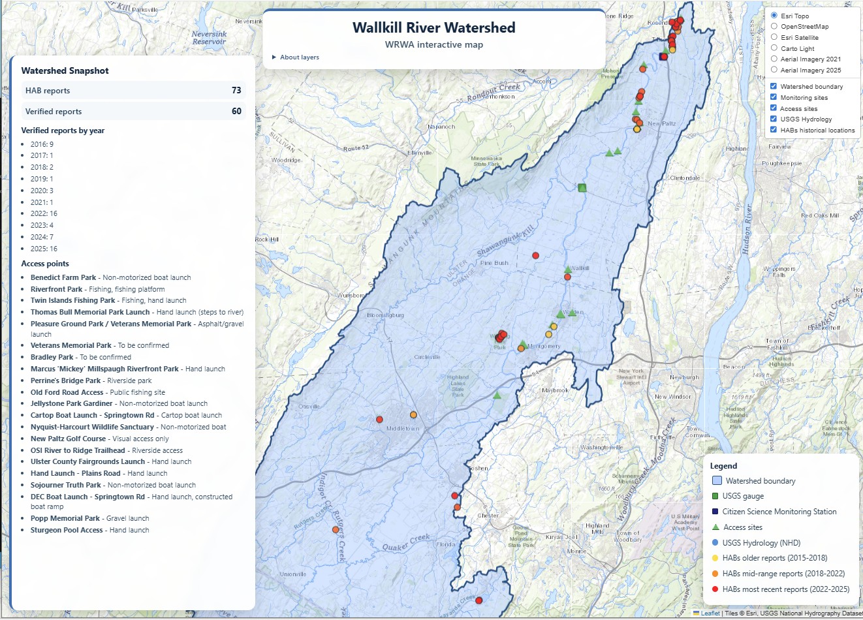Screen dimensions: 863x620
Task: Click orange HAB marker above Middletown
Action: point(413,415)
